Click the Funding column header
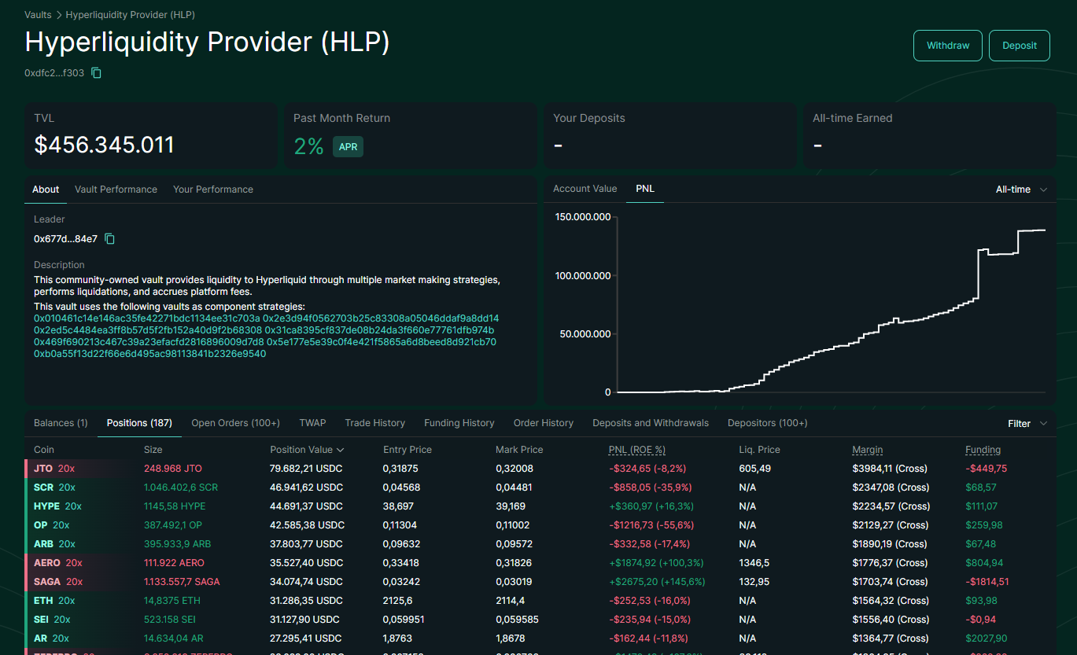The height and width of the screenshot is (655, 1077). tap(983, 450)
